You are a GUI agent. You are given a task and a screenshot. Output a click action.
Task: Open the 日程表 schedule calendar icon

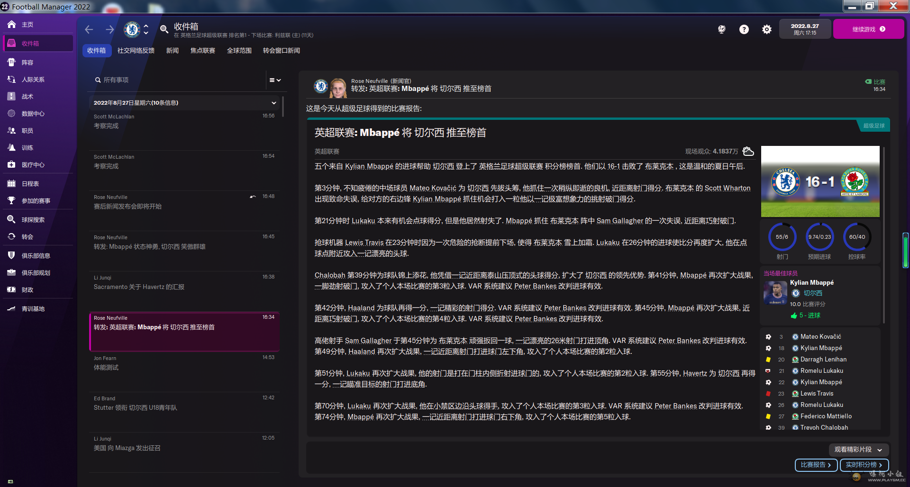11,183
